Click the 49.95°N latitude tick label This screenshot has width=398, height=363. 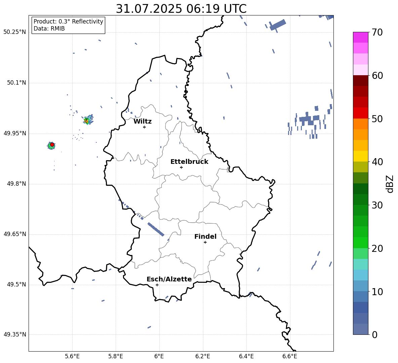pos(15,133)
